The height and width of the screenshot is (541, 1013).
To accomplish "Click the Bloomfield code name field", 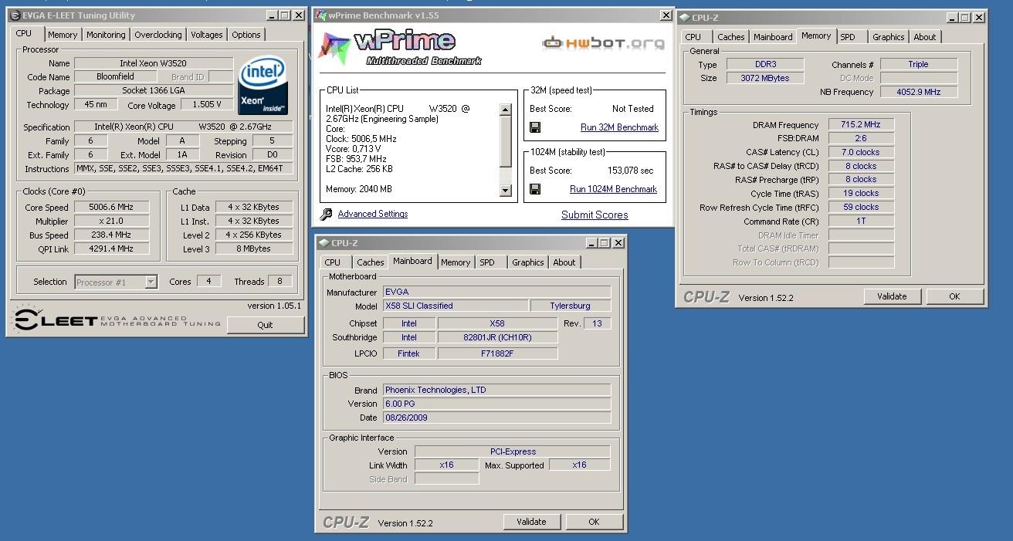I will point(116,76).
